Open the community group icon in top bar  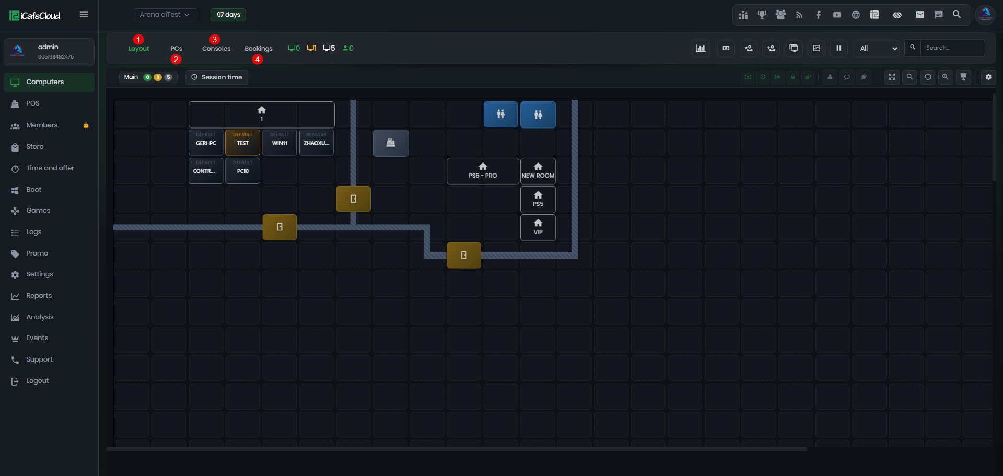781,15
